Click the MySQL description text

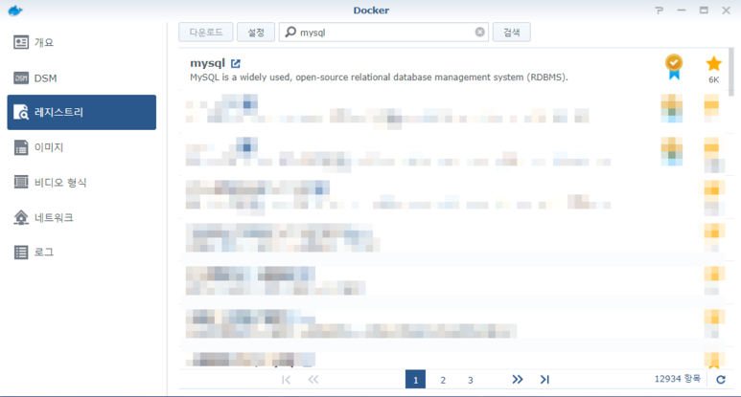379,77
